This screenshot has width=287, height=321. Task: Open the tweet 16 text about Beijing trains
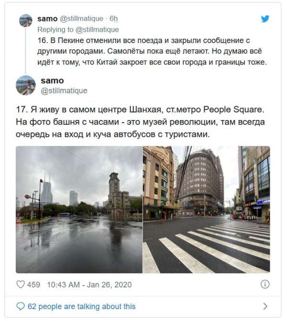tap(152, 51)
